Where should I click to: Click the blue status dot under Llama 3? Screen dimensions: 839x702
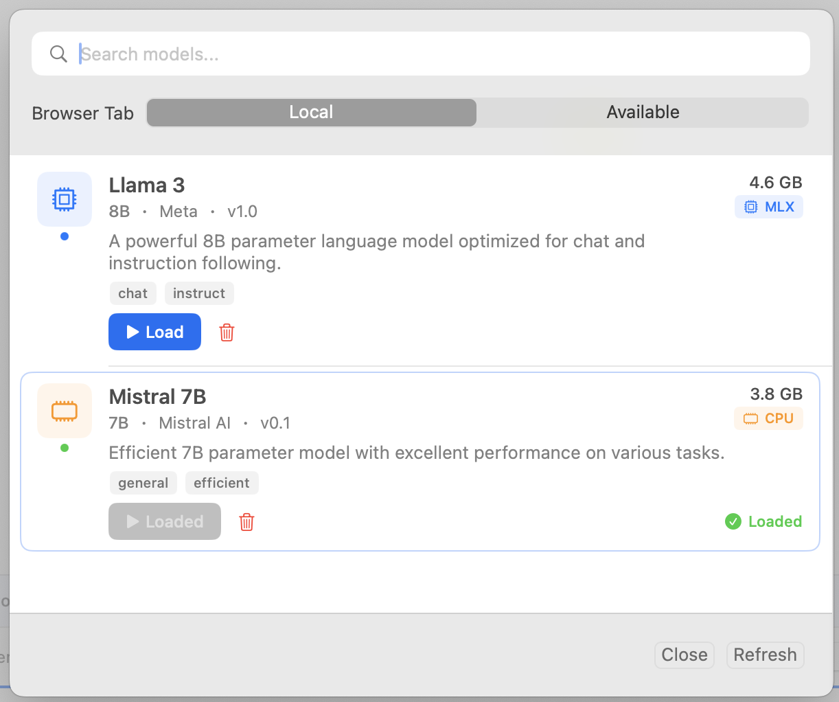click(65, 236)
